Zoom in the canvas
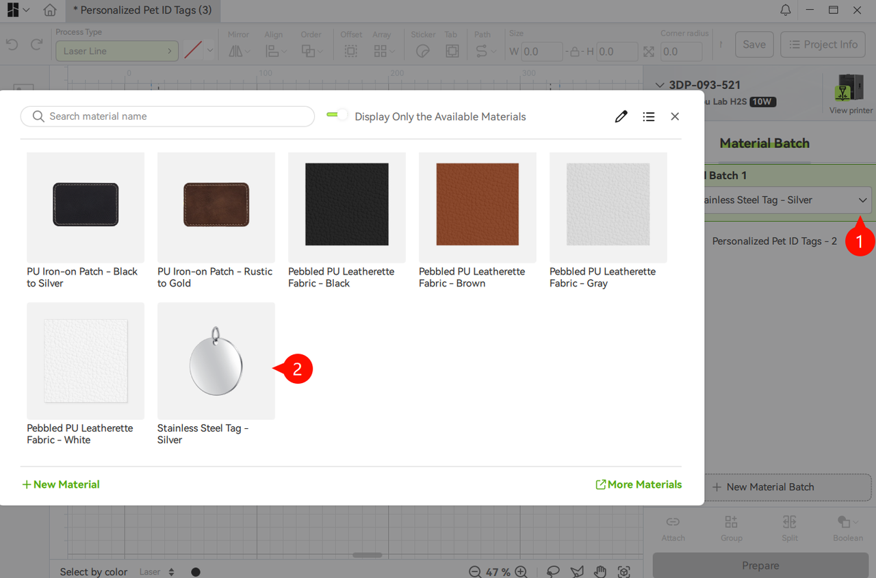Viewport: 876px width, 578px height. click(521, 572)
